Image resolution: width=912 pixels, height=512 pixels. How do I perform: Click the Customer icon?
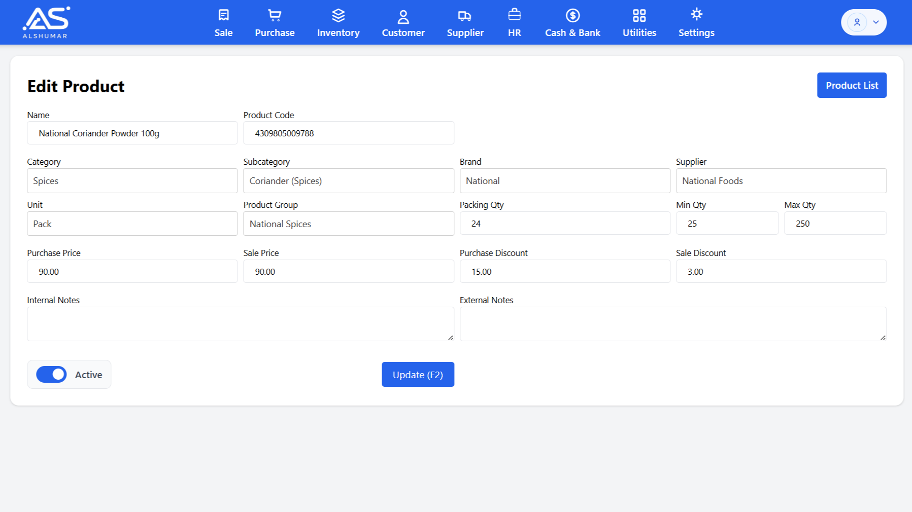click(403, 16)
